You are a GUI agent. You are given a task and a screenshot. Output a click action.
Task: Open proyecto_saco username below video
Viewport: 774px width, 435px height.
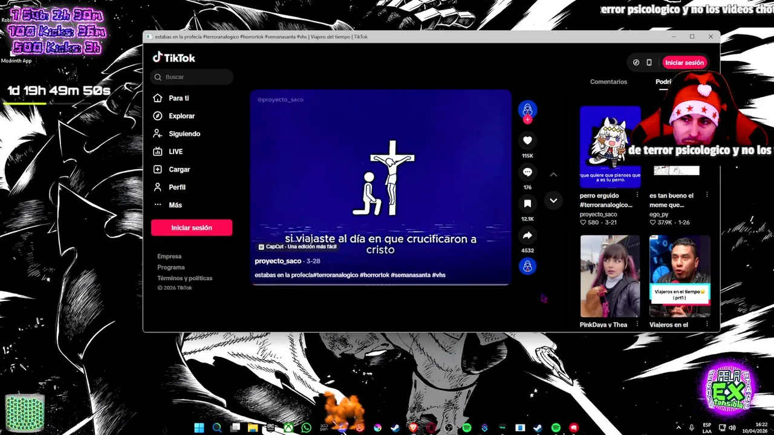278,261
